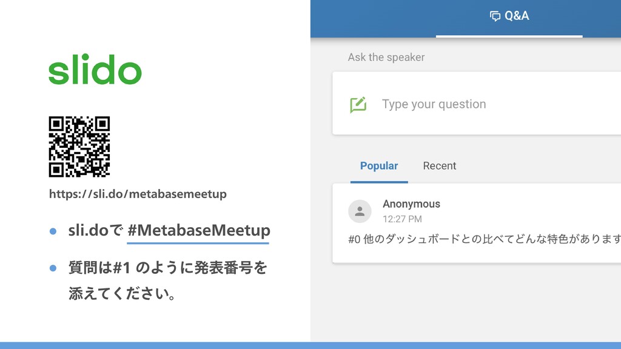Switch to the Recent questions tab
The image size is (621, 349).
[440, 166]
